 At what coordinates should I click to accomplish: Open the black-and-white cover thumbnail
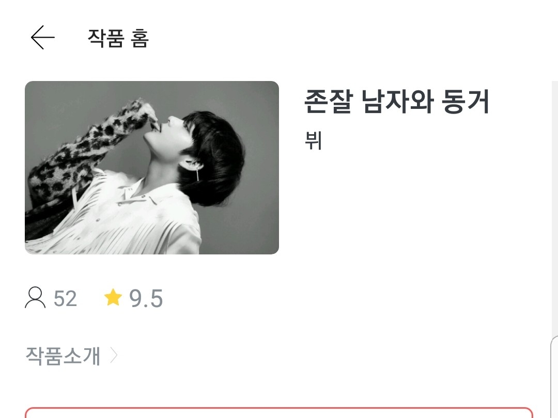[x=151, y=167]
